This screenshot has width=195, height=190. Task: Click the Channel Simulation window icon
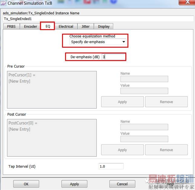point(3,3)
